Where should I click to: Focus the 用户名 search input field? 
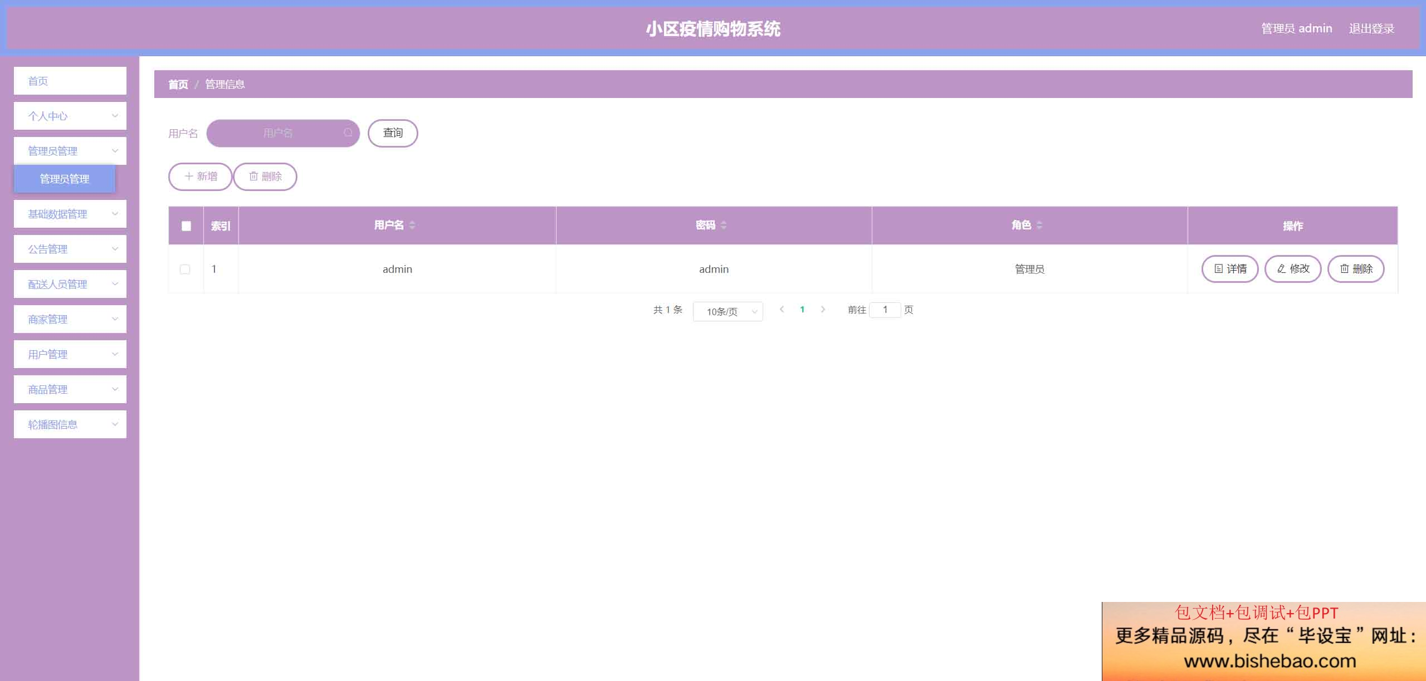click(x=283, y=133)
